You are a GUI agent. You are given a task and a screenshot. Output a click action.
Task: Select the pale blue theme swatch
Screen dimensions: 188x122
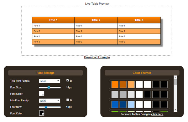click(131, 104)
